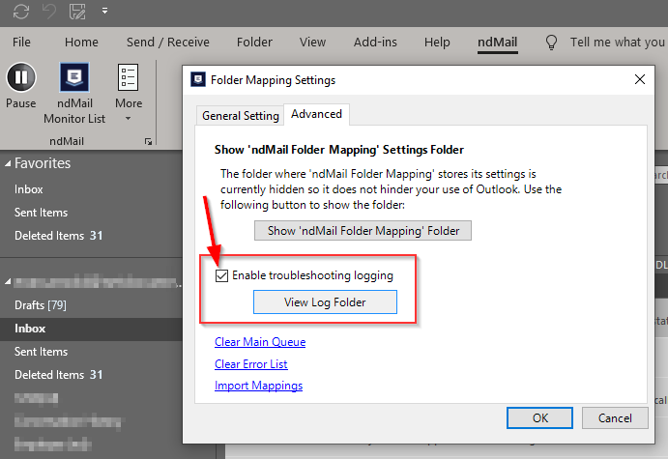Image resolution: width=668 pixels, height=459 pixels.
Task: Select Drafts [79] folder
Action: (x=40, y=305)
